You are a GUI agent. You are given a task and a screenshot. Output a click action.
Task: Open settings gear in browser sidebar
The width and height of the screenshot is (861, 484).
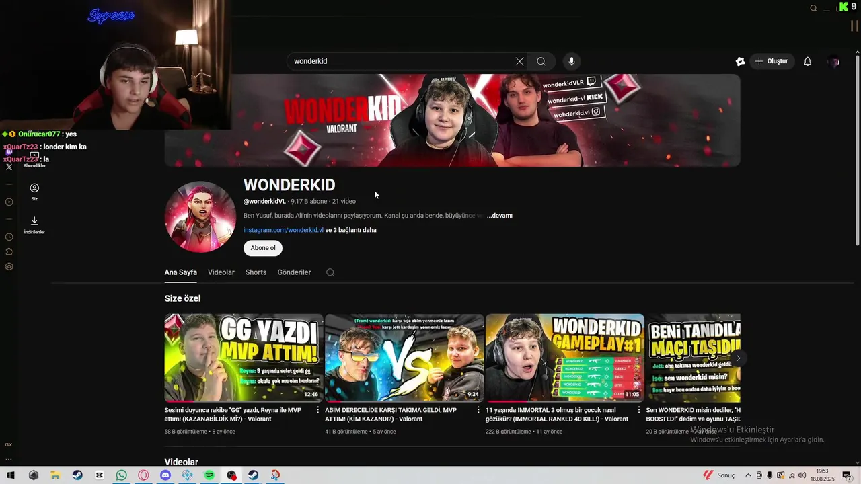coord(9,266)
